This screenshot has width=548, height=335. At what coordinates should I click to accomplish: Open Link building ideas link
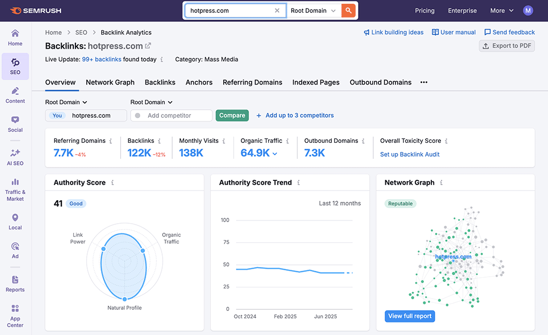393,32
